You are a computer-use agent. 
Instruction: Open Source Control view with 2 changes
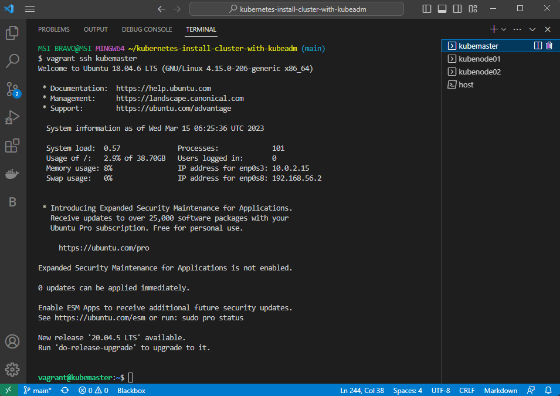[13, 89]
